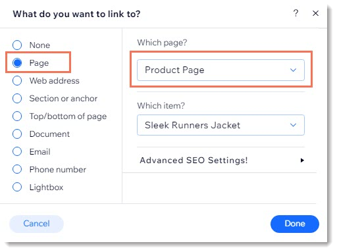Open the Product Page dropdown
This screenshot has height=252, width=337.
click(220, 70)
